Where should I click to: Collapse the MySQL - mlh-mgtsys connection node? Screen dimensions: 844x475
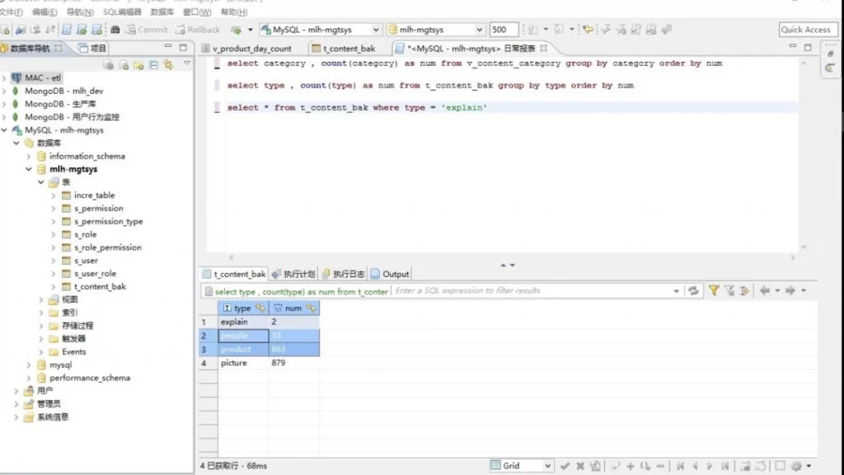coord(5,130)
